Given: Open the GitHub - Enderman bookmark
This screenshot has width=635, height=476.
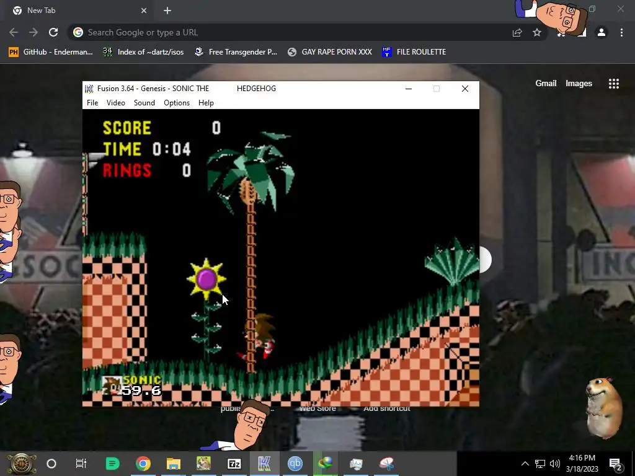Looking at the screenshot, I should pos(51,52).
